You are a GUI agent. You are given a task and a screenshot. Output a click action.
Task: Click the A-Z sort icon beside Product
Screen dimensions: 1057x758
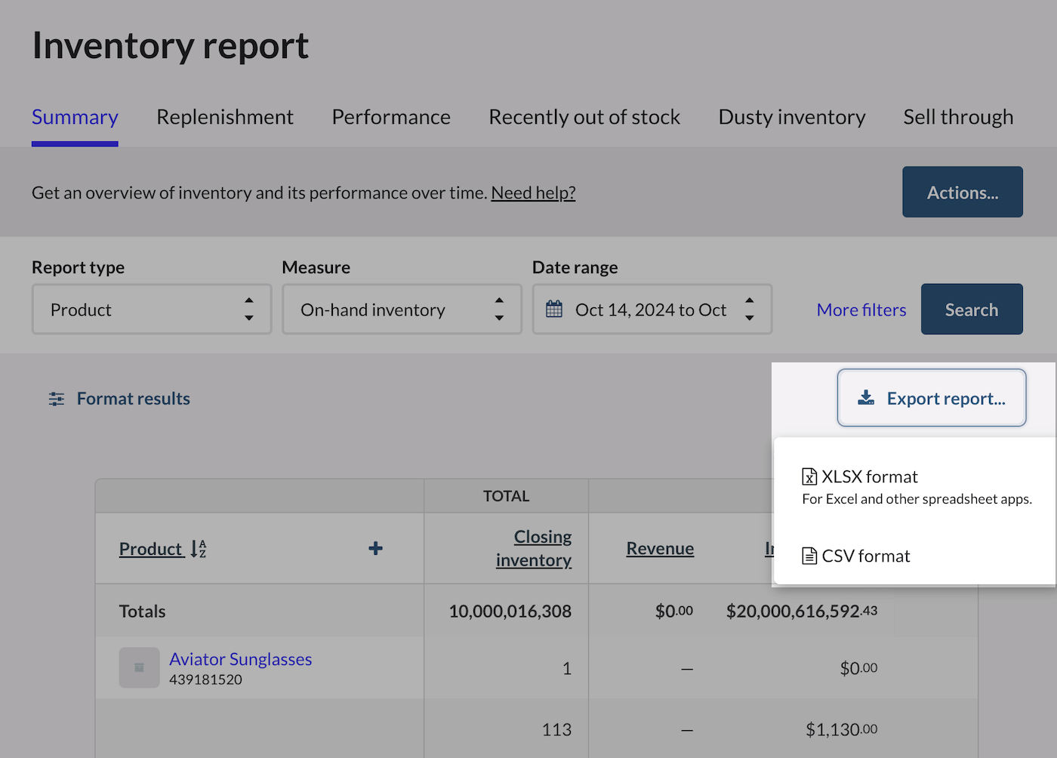coord(199,549)
